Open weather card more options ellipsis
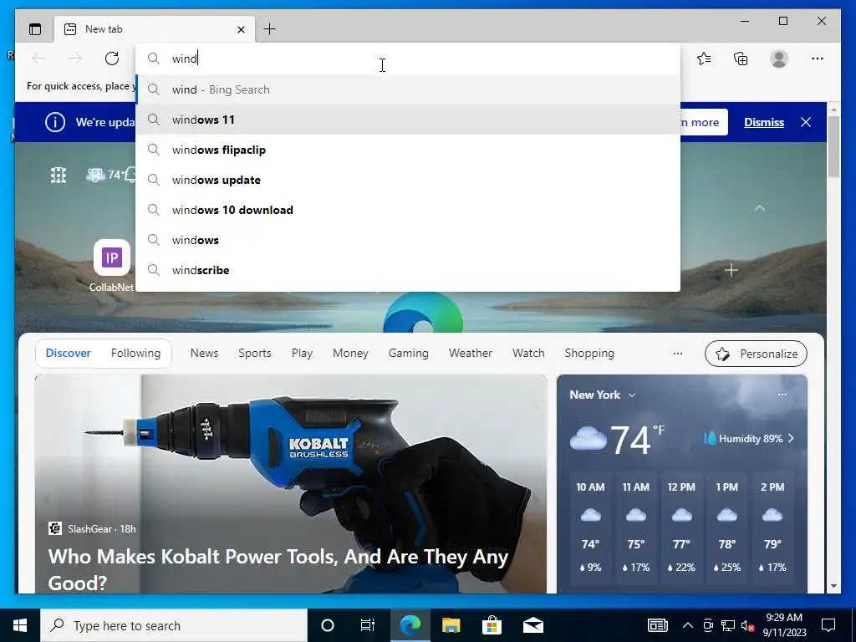This screenshot has width=856, height=642. pyautogui.click(x=782, y=395)
